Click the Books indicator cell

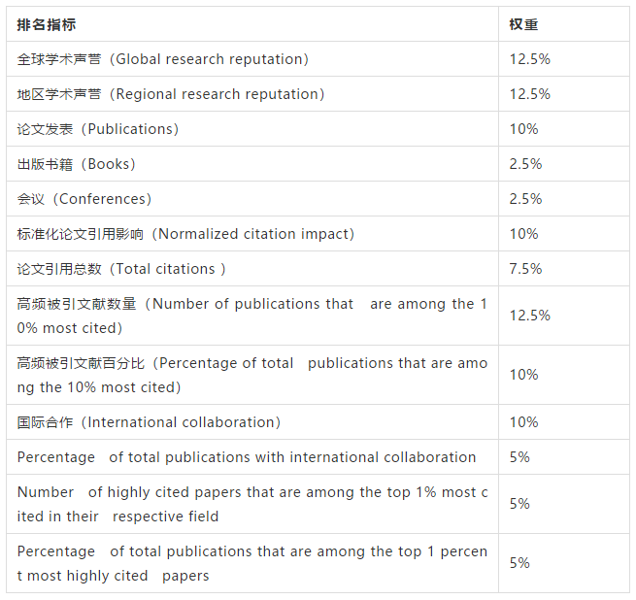tap(252, 163)
